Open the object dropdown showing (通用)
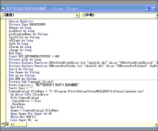The image size is (158, 131). tap(77, 15)
